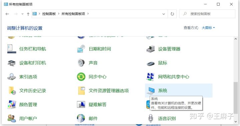Open the Indexing Options icon (索引选项)
The width and height of the screenshot is (240, 126).
pyautogui.click(x=12, y=77)
